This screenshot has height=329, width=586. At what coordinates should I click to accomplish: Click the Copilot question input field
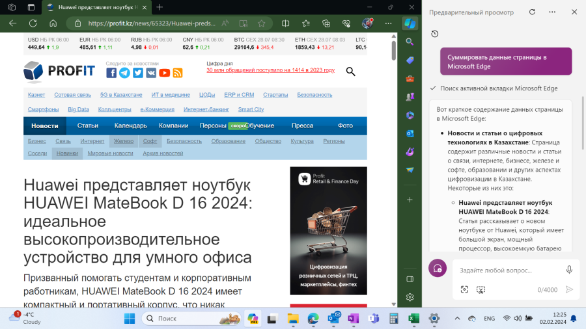tap(509, 270)
